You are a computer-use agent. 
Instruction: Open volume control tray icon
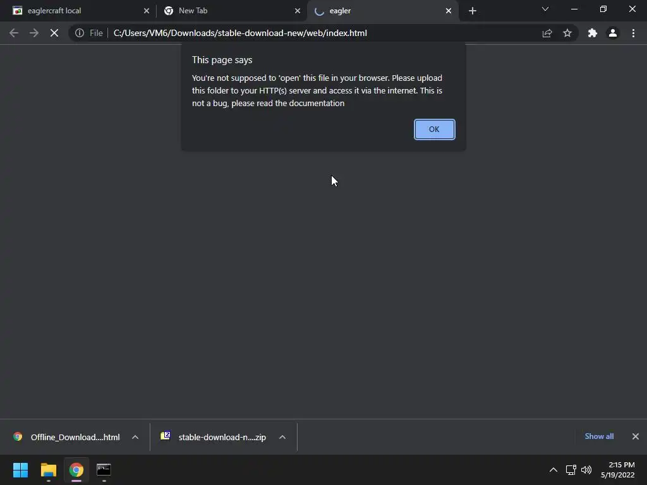point(586,470)
